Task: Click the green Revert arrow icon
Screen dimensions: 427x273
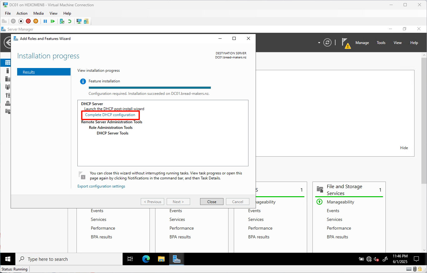Action: tap(70, 21)
